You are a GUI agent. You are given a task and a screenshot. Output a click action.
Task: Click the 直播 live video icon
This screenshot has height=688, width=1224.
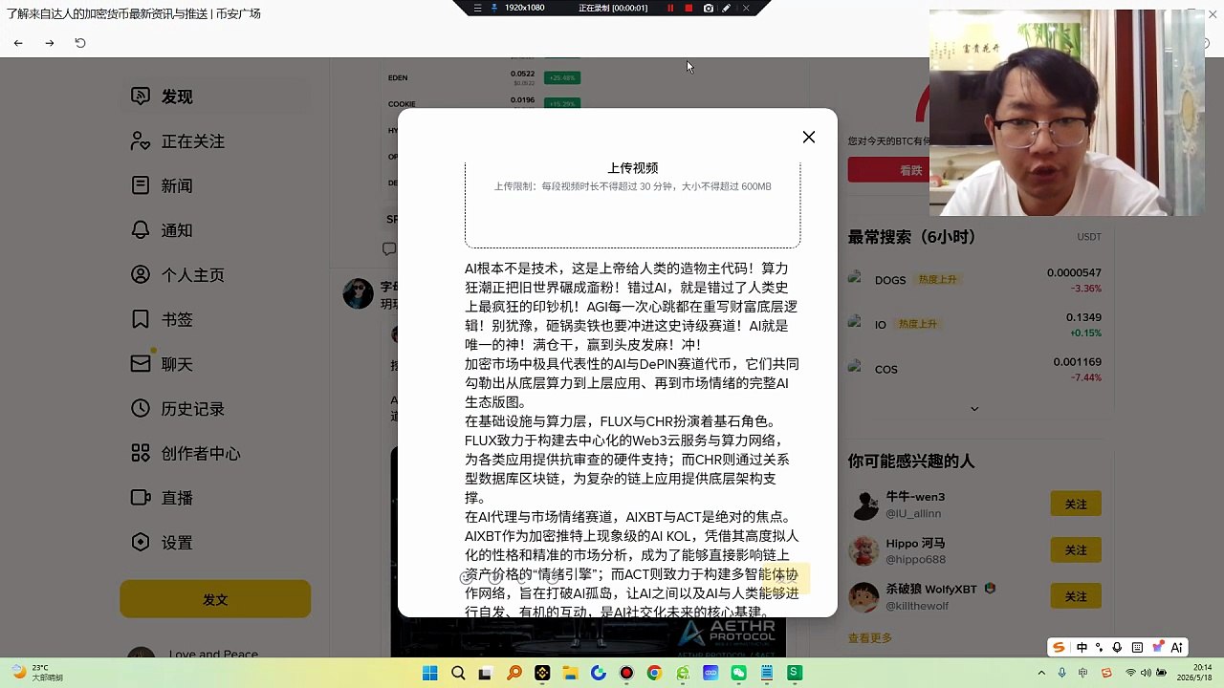141,498
